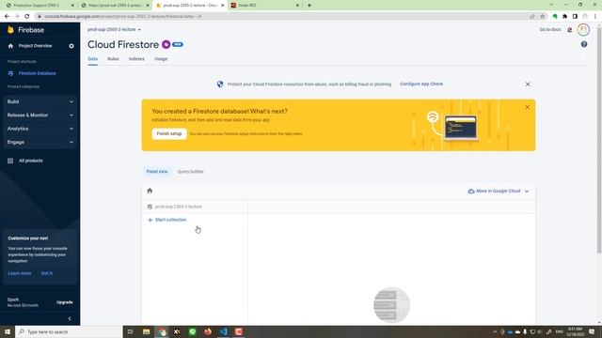Click the Finish setup button
Image resolution: width=602 pixels, height=338 pixels.
[x=169, y=133]
